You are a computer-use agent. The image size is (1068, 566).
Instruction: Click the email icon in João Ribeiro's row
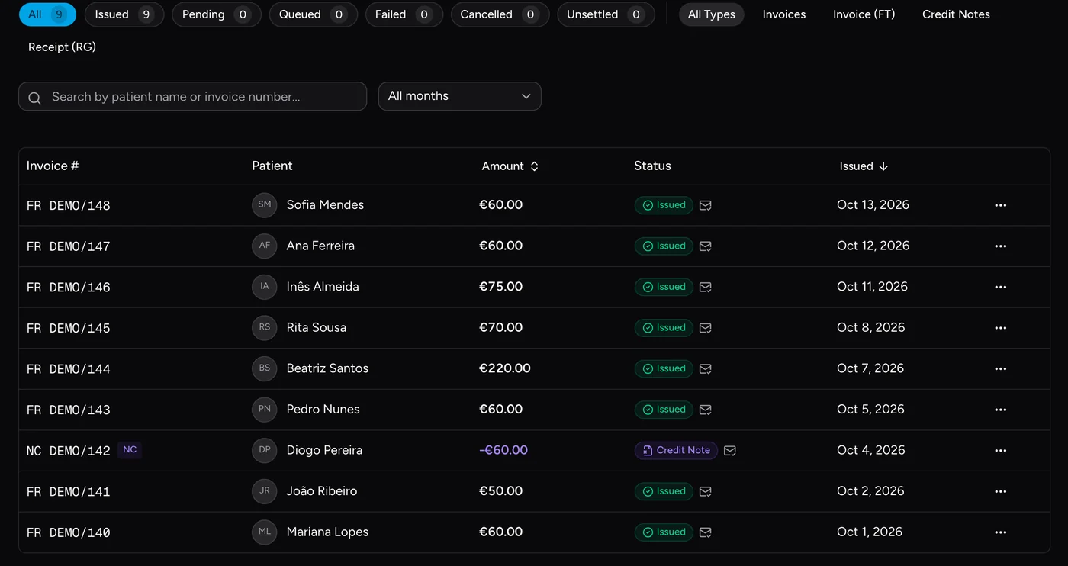tap(706, 491)
